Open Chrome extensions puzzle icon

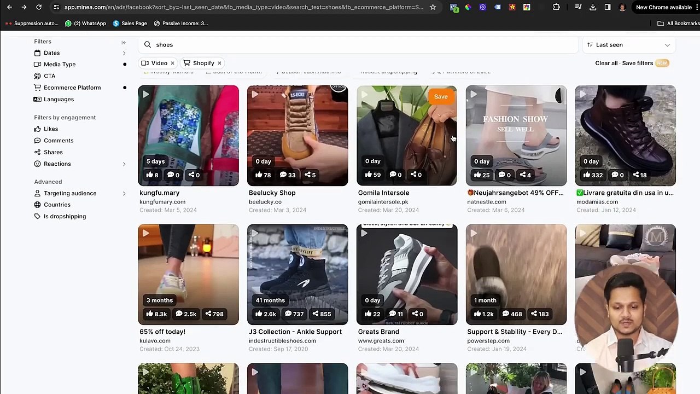556,7
